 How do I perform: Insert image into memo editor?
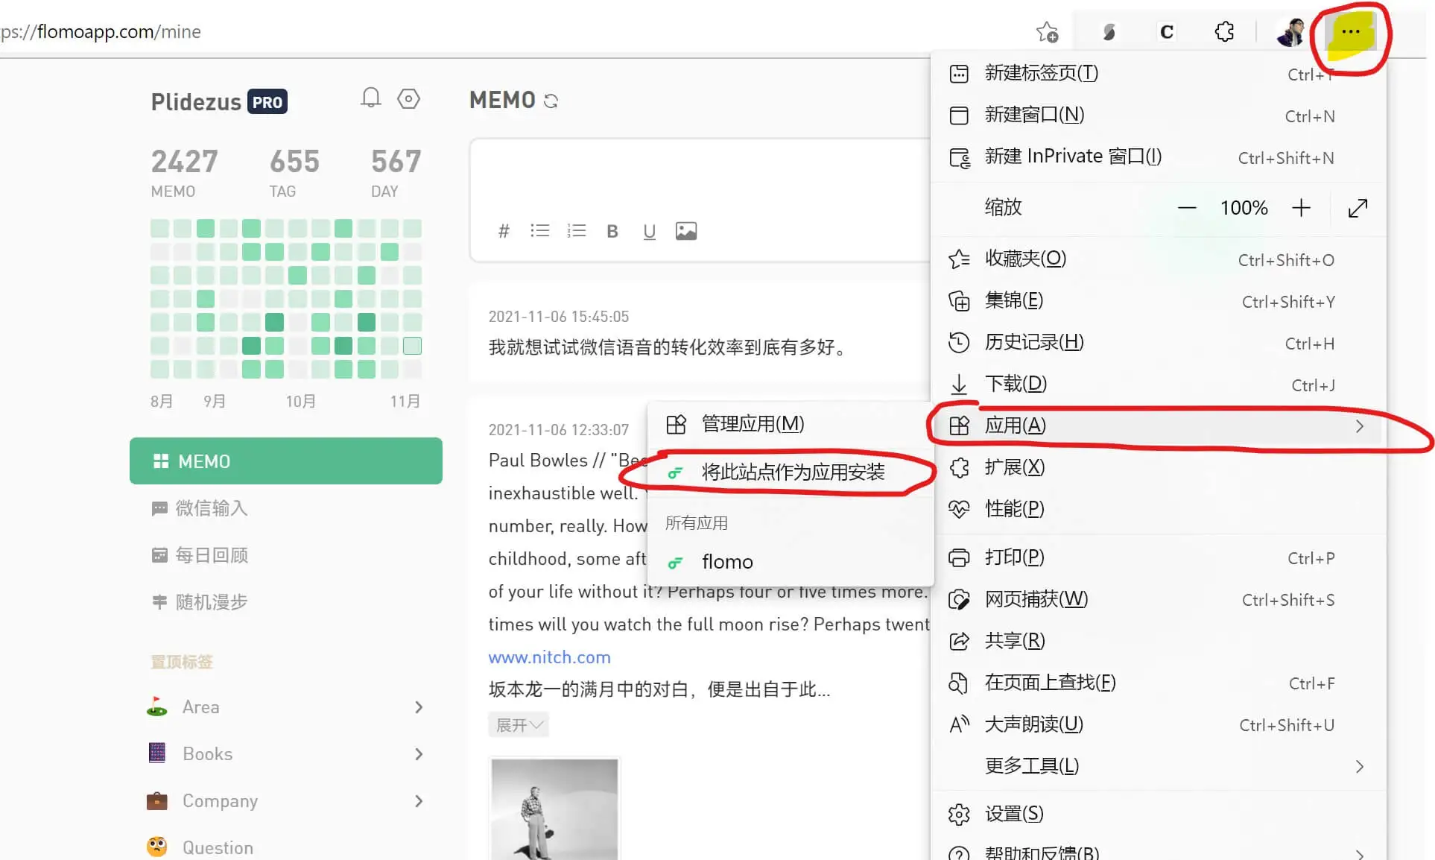[685, 231]
